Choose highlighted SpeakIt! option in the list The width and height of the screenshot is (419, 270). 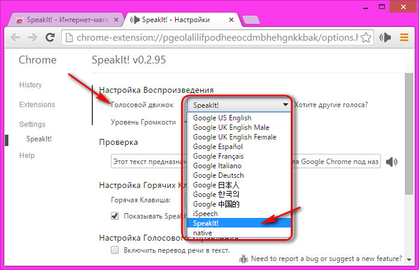point(239,223)
